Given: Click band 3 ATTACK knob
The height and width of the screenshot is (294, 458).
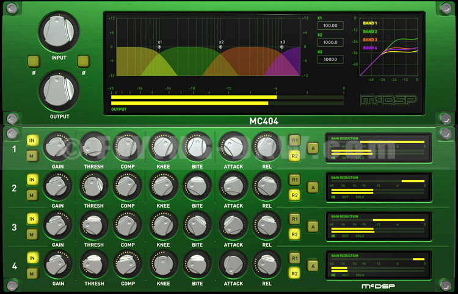Looking at the screenshot, I should (x=233, y=225).
